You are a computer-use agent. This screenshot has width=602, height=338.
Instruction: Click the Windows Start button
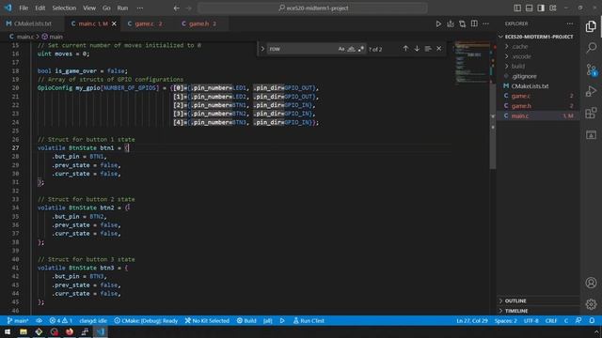[8, 331]
